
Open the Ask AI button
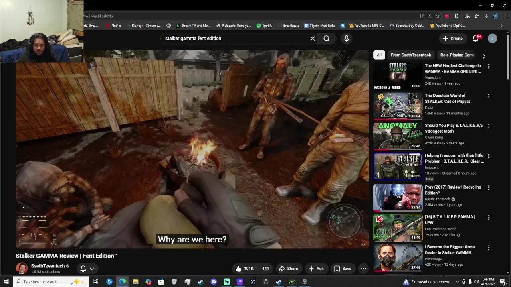point(316,269)
